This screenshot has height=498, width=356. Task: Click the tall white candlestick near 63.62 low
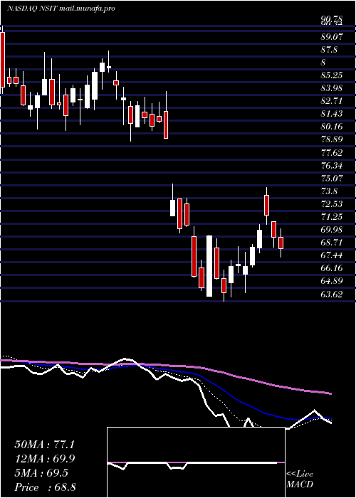[x=209, y=266]
